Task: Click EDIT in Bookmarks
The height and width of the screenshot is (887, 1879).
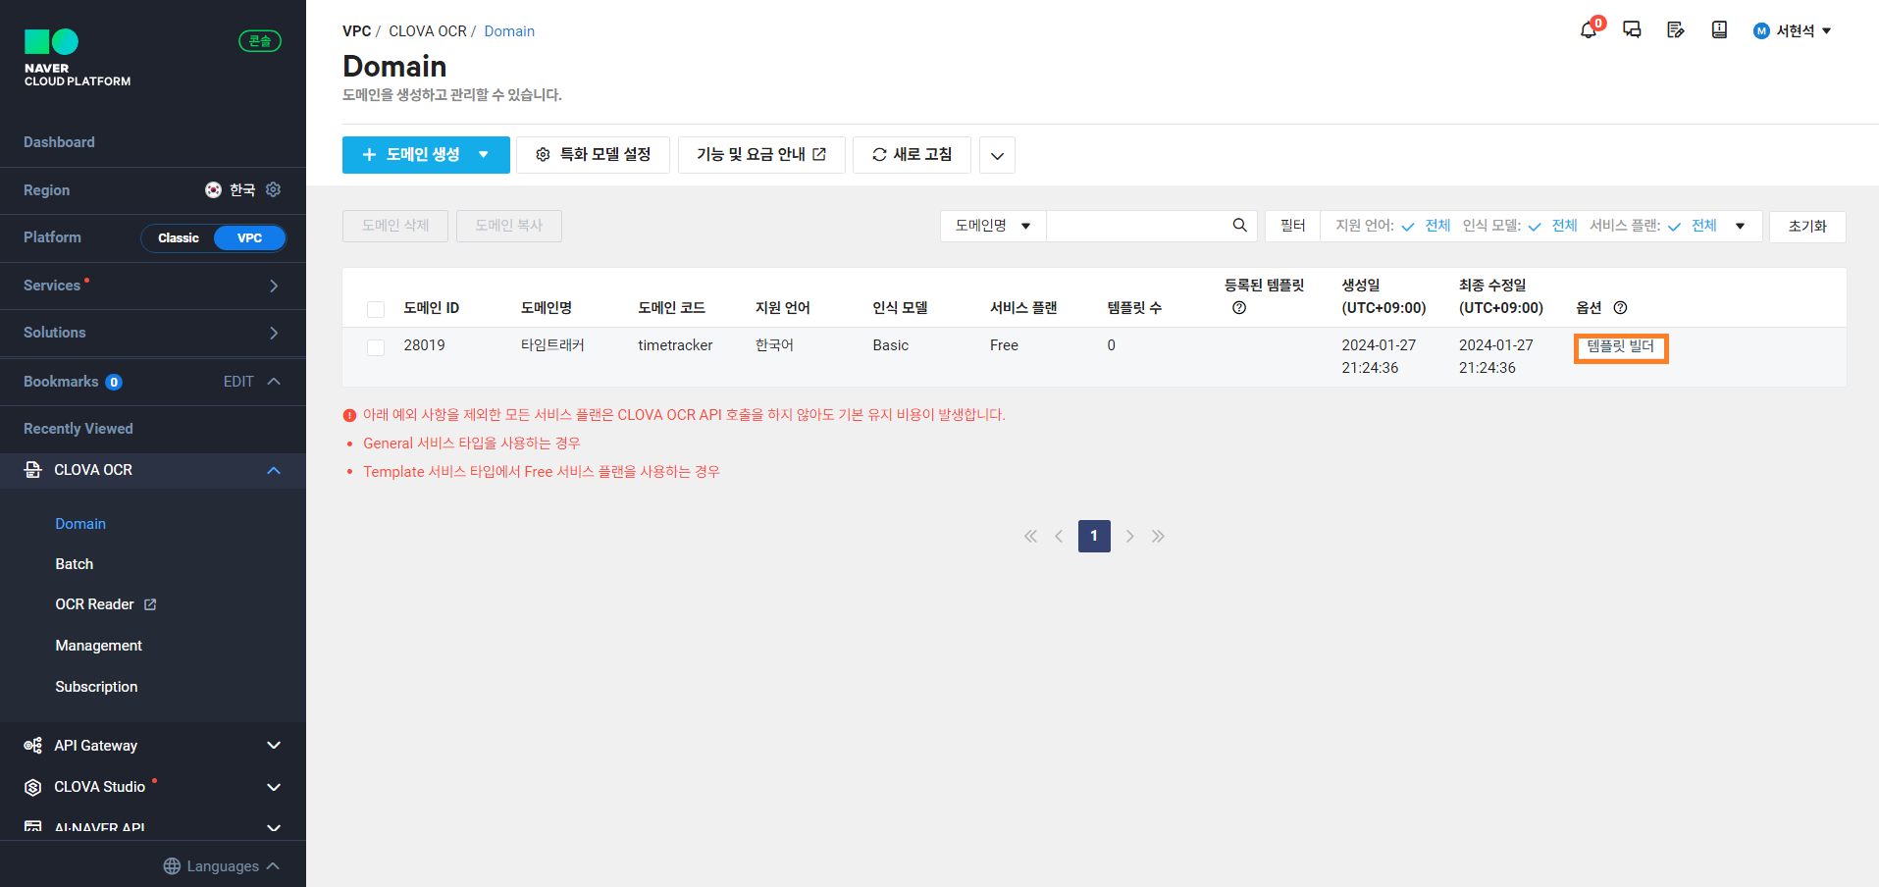Action: [238, 381]
